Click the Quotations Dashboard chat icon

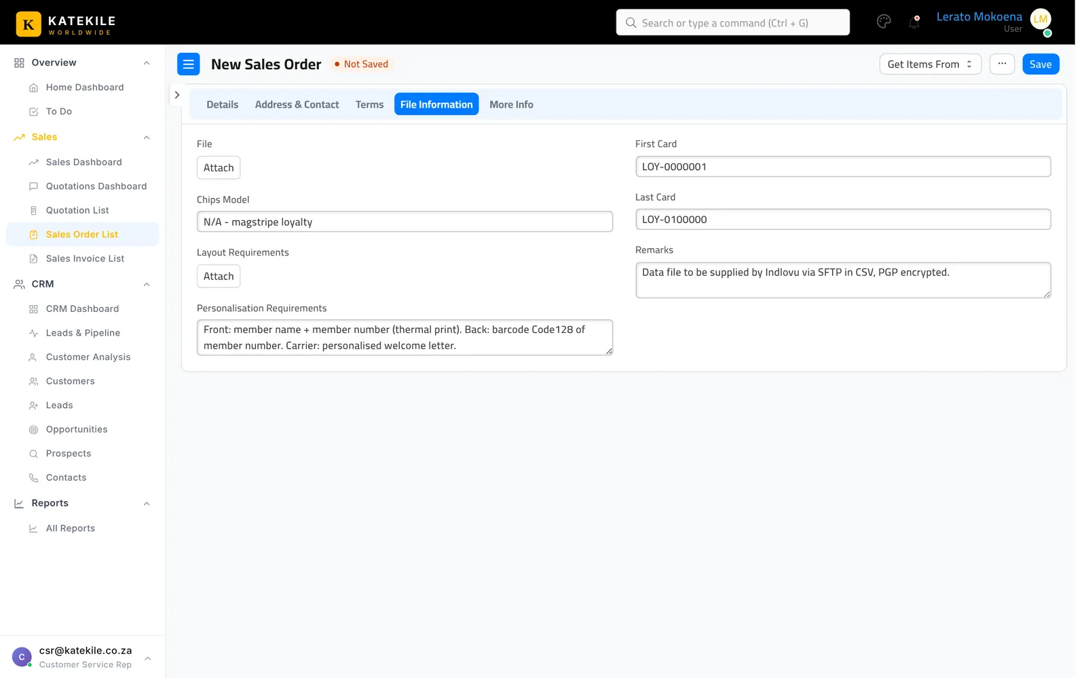coord(33,186)
